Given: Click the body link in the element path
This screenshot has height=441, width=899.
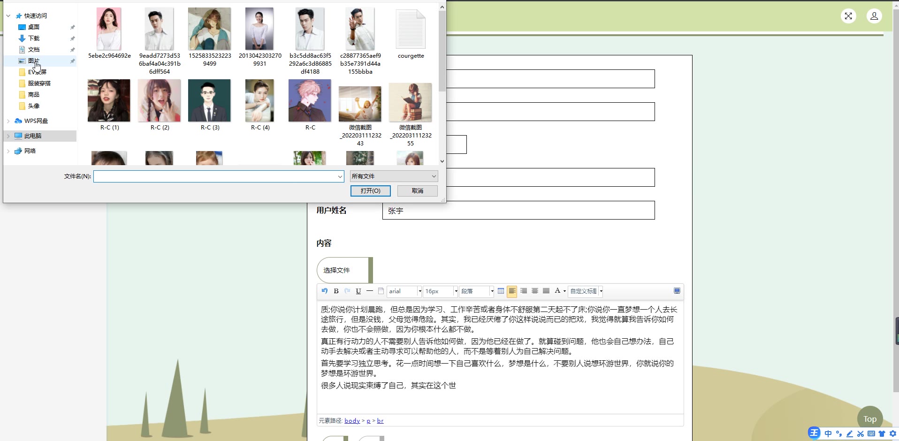Looking at the screenshot, I should (352, 421).
